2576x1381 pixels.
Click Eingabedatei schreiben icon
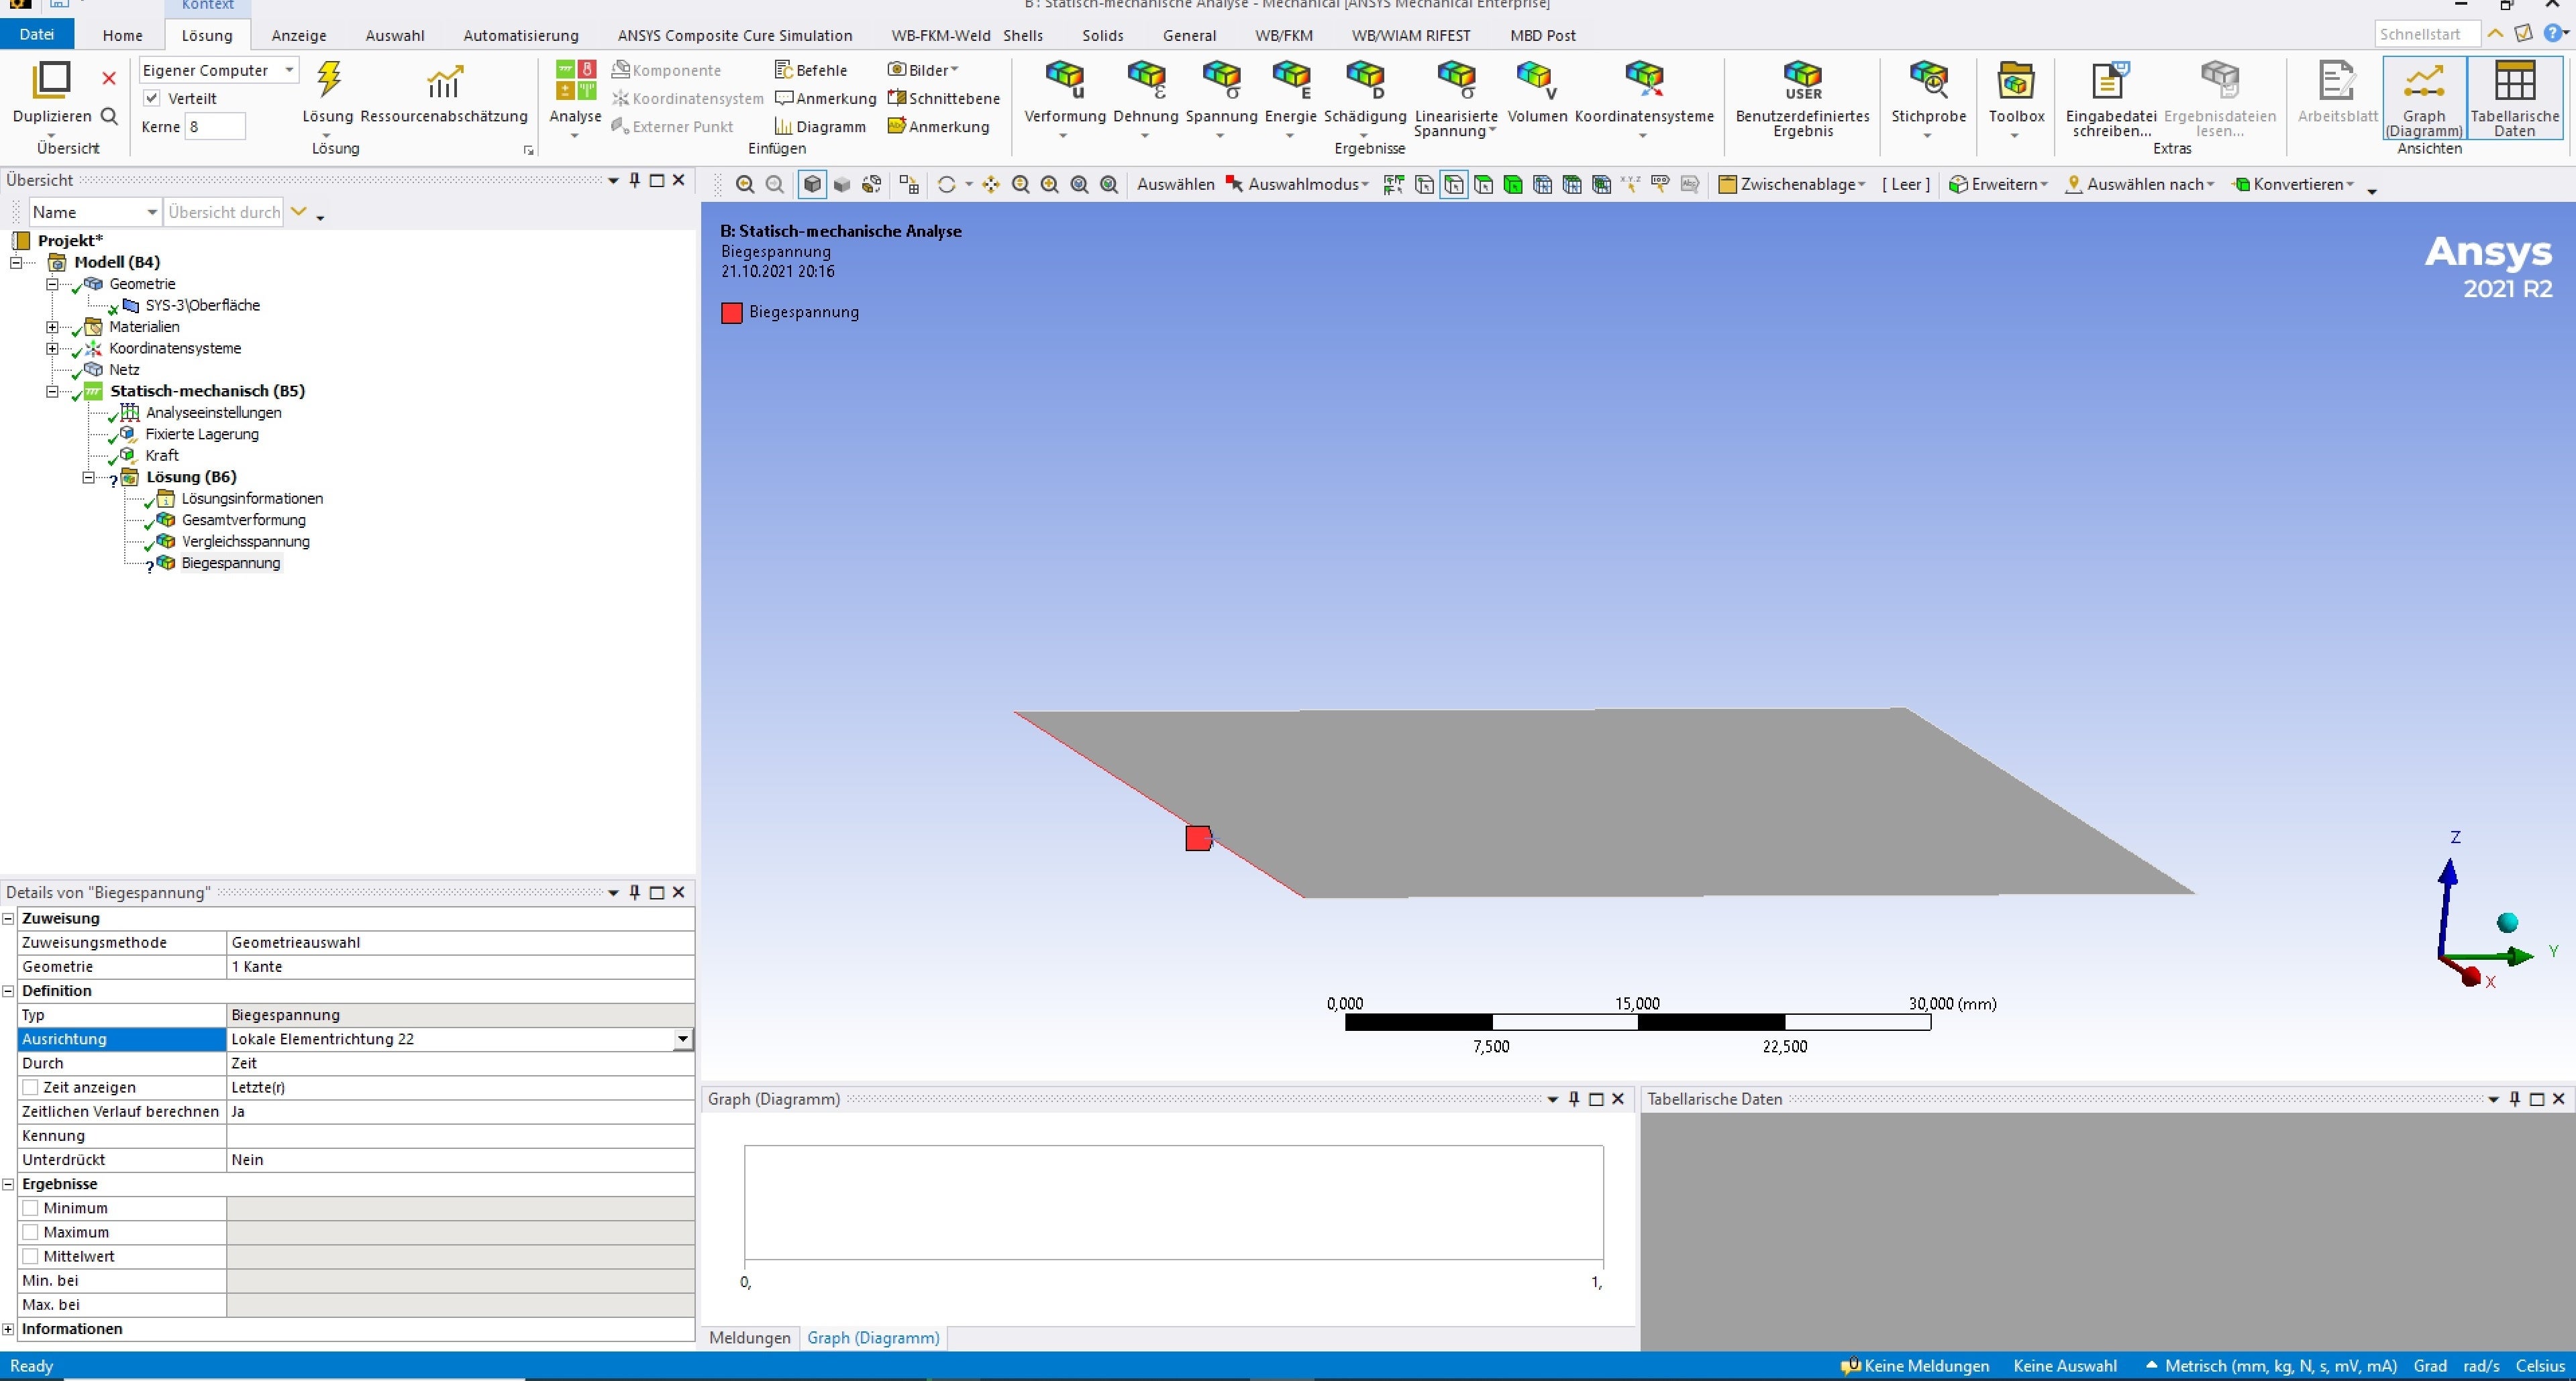pyautogui.click(x=2110, y=81)
